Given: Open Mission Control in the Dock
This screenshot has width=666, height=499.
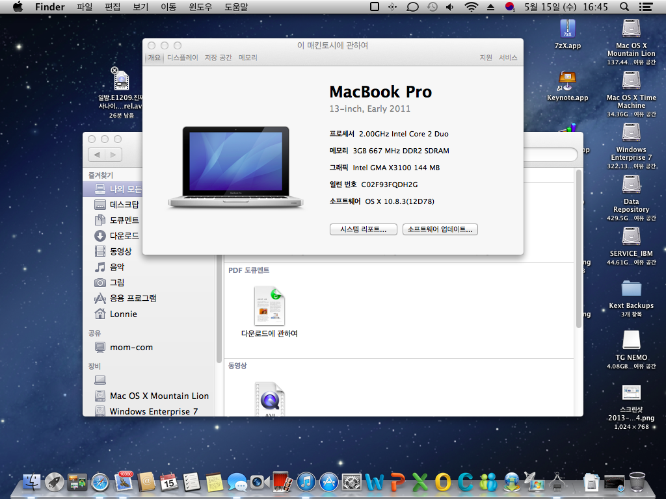Looking at the screenshot, I should click(x=77, y=482).
